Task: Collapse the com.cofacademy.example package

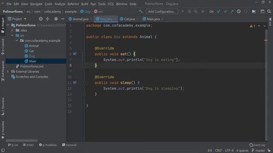Action: [x=17, y=41]
